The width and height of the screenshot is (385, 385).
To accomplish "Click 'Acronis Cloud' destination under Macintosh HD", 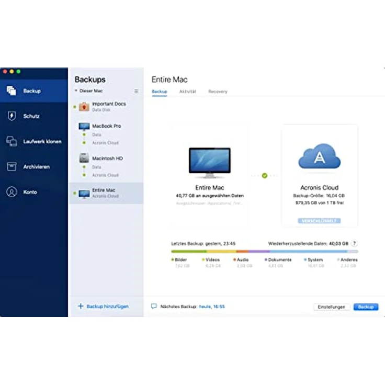I will click(x=105, y=175).
